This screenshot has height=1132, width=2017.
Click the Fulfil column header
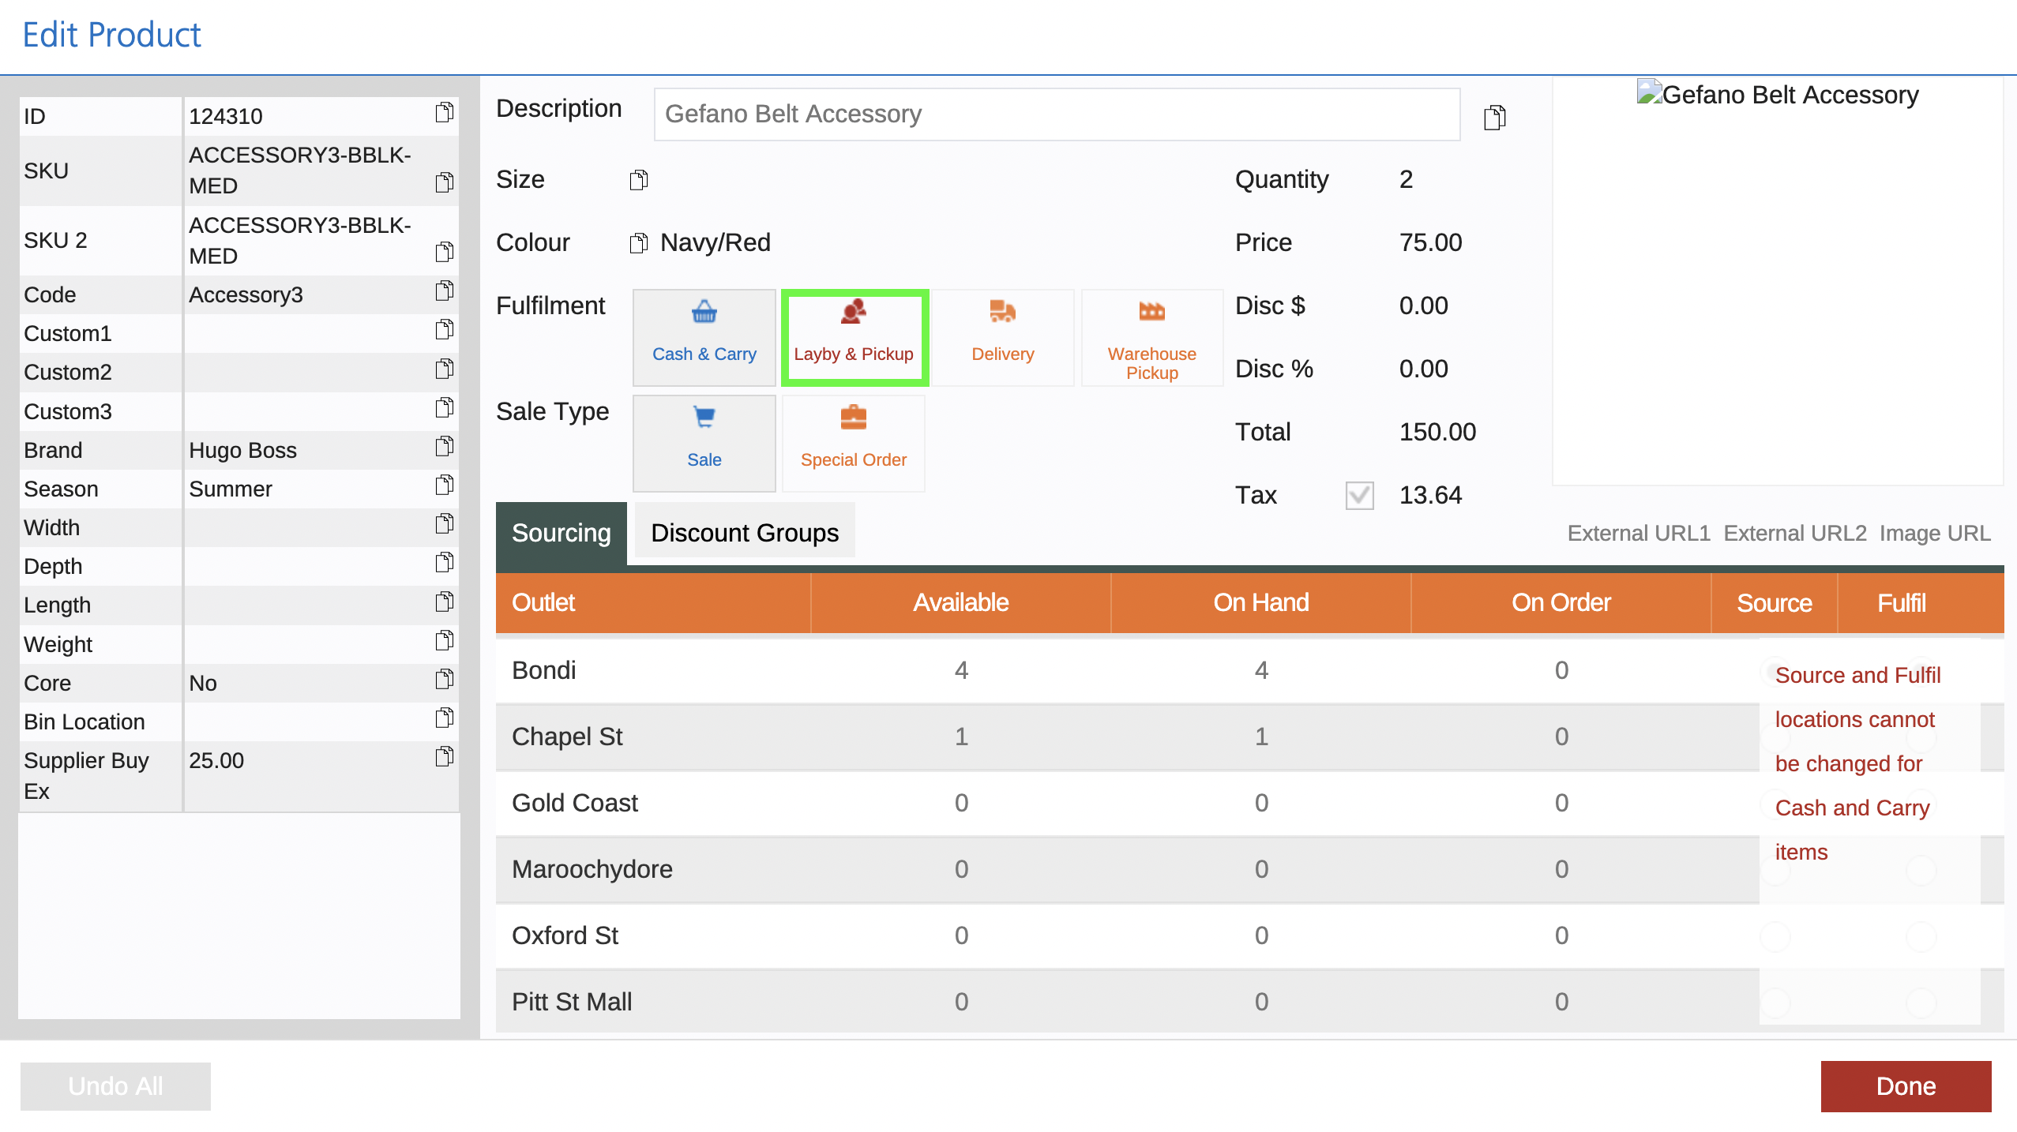(1902, 603)
